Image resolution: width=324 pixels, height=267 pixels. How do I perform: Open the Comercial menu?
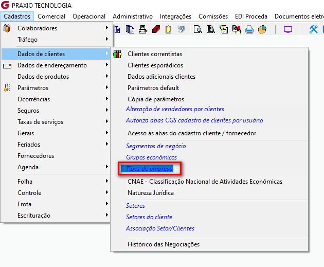click(x=51, y=16)
